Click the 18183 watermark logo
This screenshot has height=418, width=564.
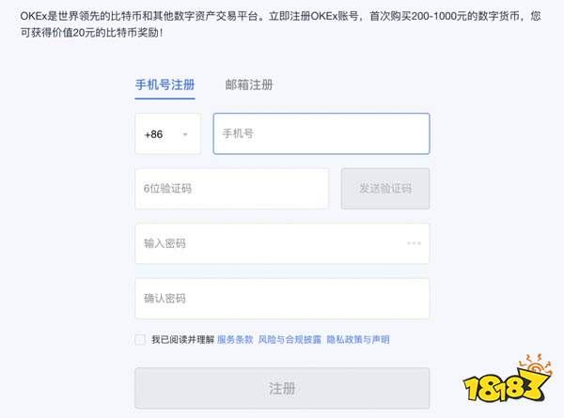tap(508, 379)
